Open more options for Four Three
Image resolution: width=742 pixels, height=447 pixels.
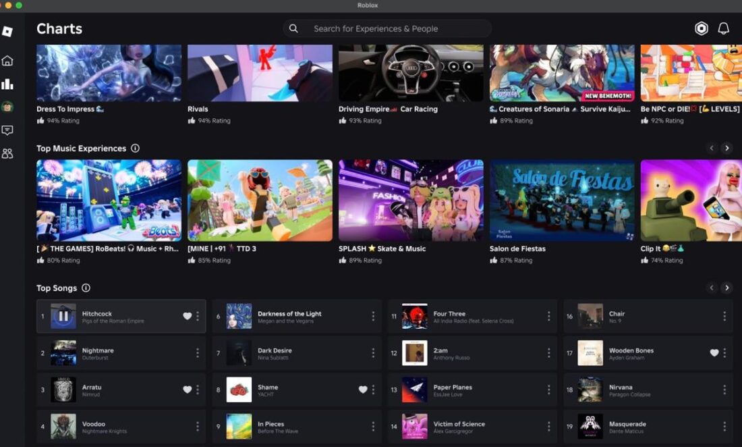coord(549,316)
